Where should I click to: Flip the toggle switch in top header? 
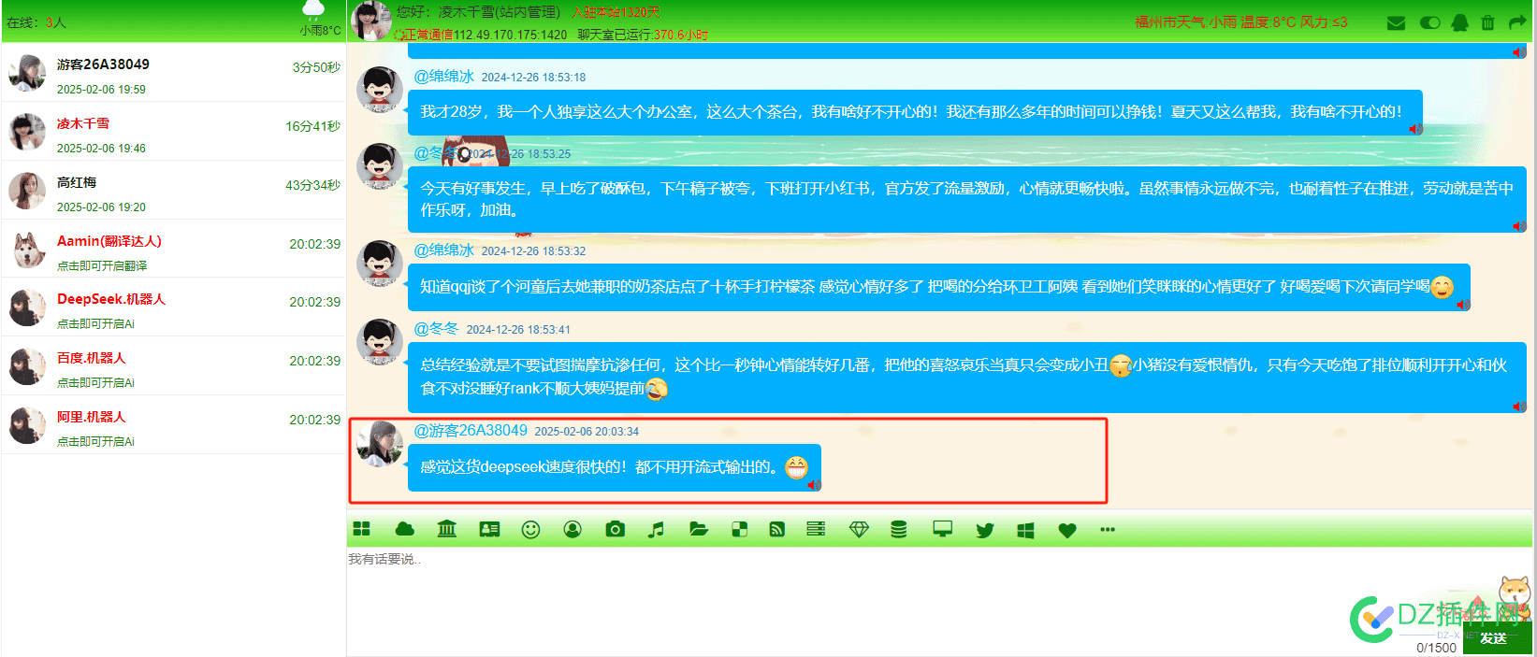tap(1429, 23)
